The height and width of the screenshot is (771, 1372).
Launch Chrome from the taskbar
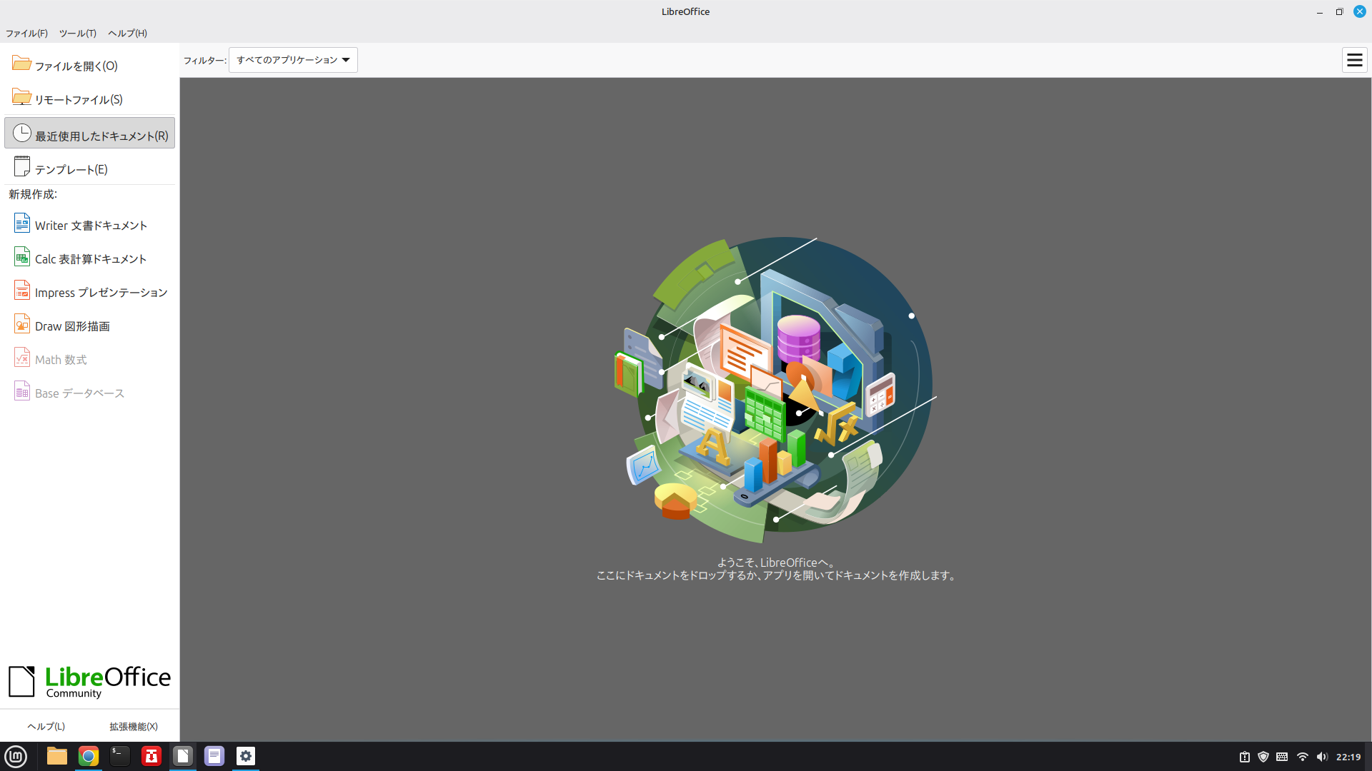point(89,756)
